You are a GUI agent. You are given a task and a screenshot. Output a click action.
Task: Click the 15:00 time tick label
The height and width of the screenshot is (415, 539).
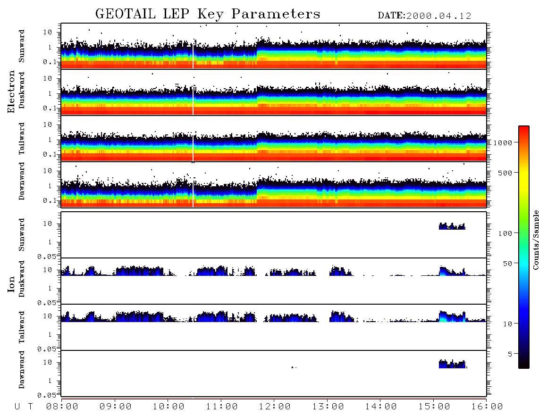[434, 407]
